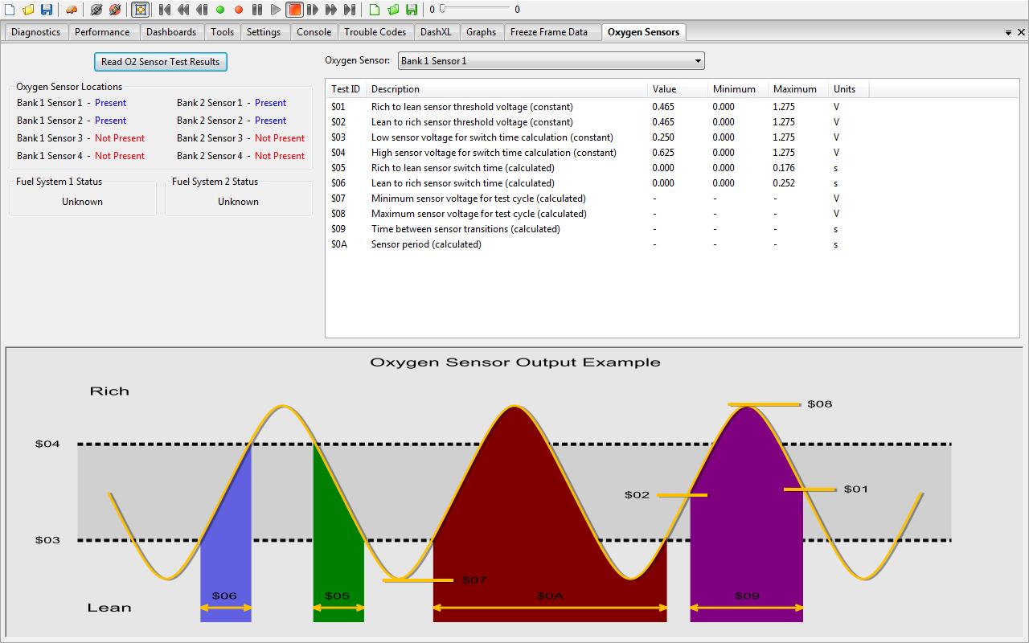Open file with yellow folder icon
The width and height of the screenshot is (1029, 643).
[28, 10]
